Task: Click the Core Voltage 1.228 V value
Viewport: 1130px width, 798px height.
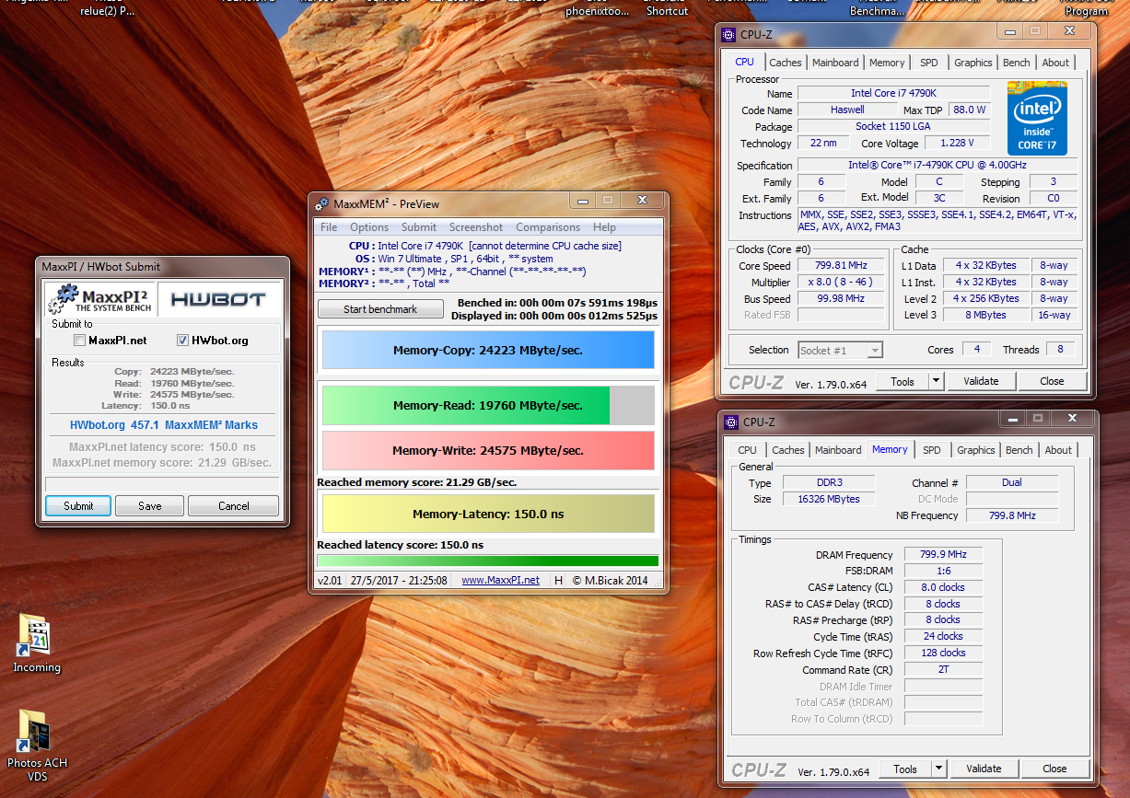Action: point(956,144)
